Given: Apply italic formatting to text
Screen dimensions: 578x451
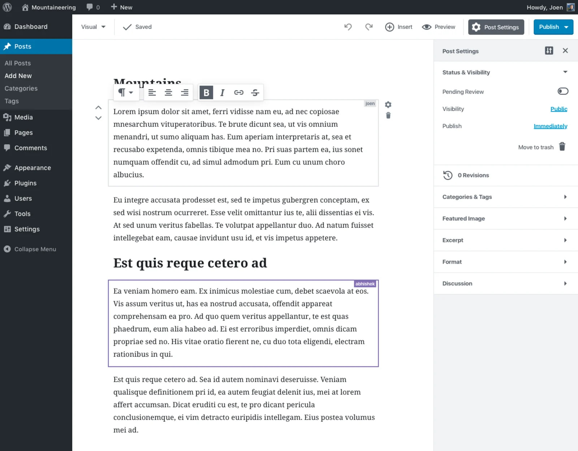Looking at the screenshot, I should [222, 93].
